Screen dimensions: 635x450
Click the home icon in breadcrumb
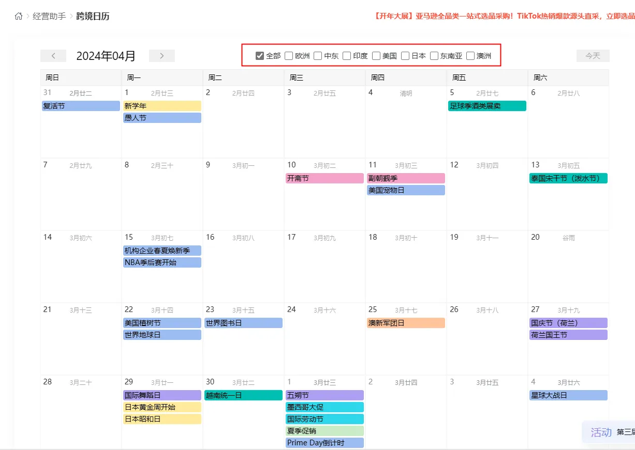[x=19, y=16]
